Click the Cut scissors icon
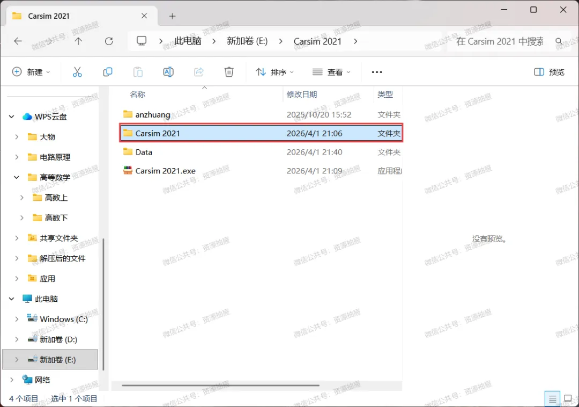 [77, 72]
